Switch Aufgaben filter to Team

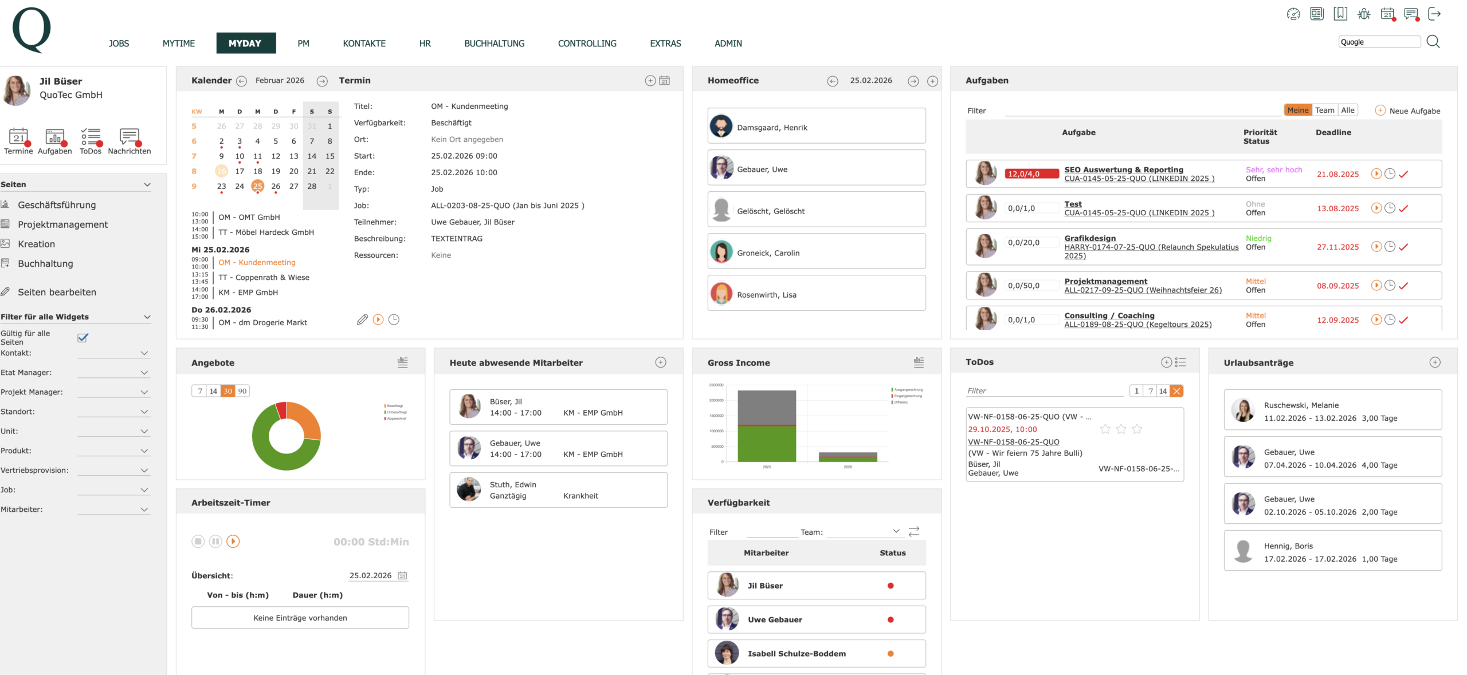coord(1324,110)
